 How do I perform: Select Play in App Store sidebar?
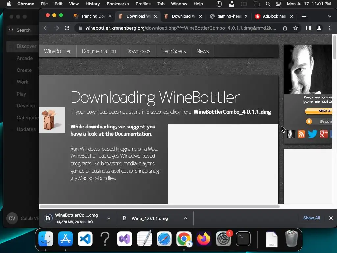(x=21, y=94)
